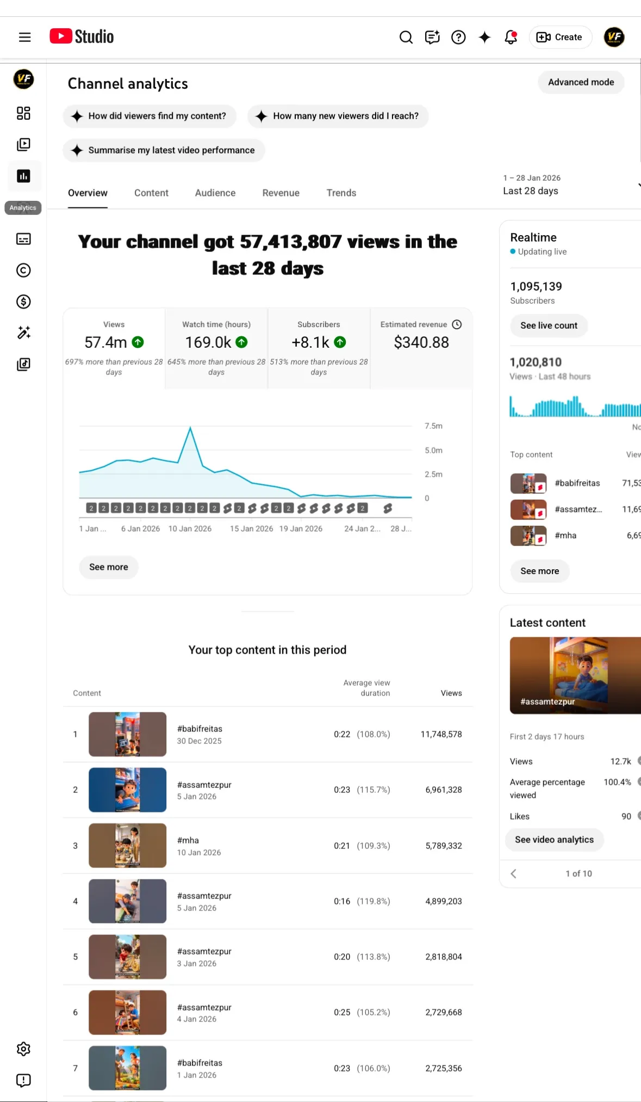Image resolution: width=641 pixels, height=1102 pixels.
Task: Open Audio library in the sidebar
Action: 23,365
